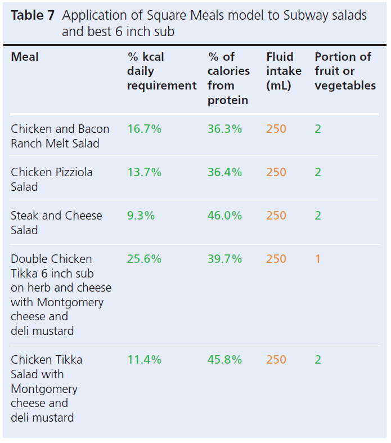Screen dimensions: 391x443
Task: Click the 25.6% kcal value
Action: (x=144, y=259)
